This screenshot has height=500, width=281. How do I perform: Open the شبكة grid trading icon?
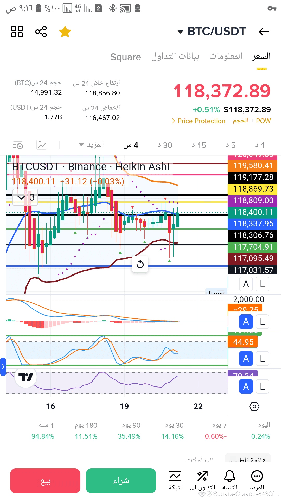pyautogui.click(x=175, y=480)
